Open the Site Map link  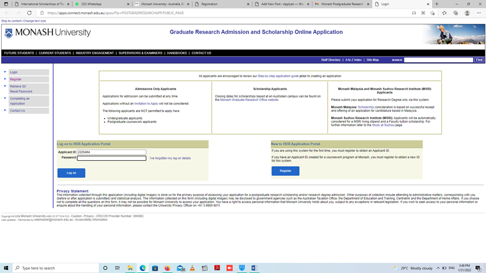point(373,60)
